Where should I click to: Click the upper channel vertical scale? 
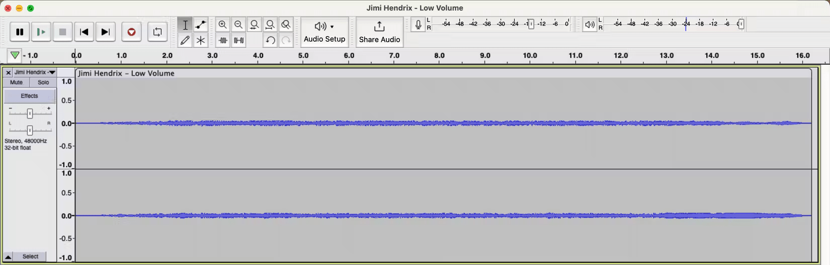[x=66, y=123]
